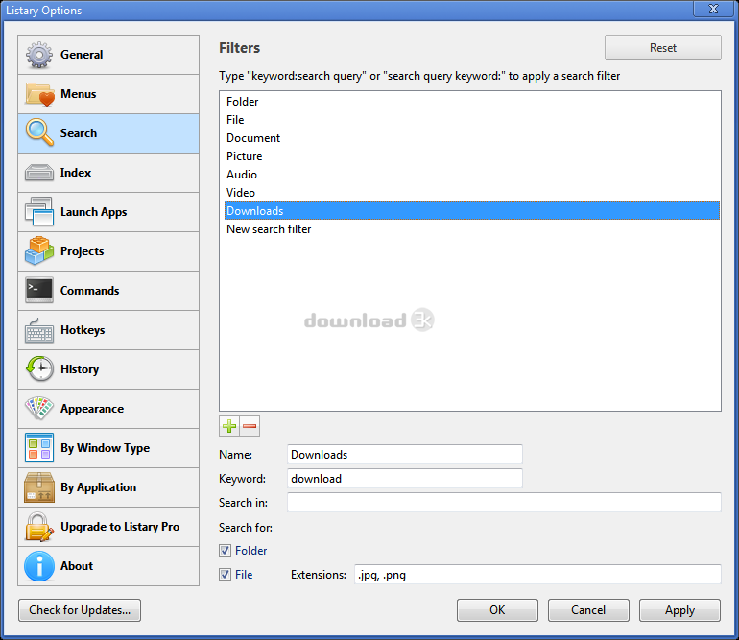Add a filter with green plus
Viewport: 739px width, 640px height.
[229, 426]
